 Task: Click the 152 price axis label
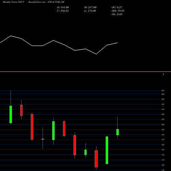tap(163, 150)
